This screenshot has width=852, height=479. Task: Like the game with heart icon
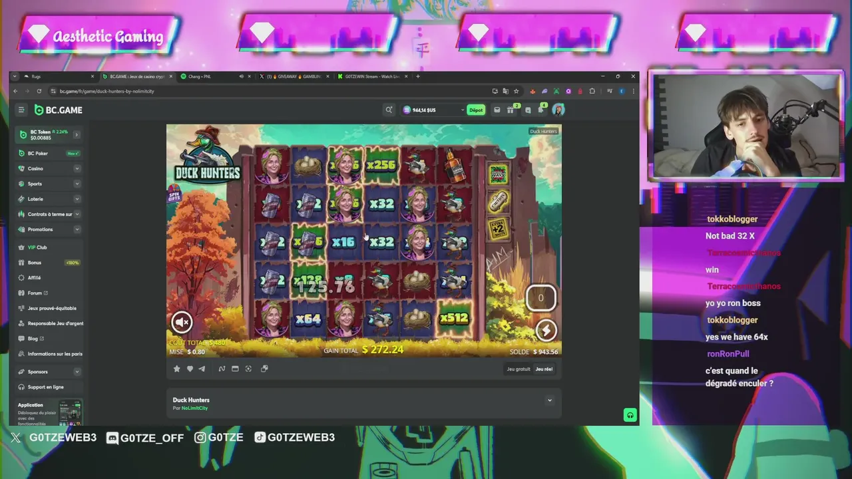tap(190, 369)
